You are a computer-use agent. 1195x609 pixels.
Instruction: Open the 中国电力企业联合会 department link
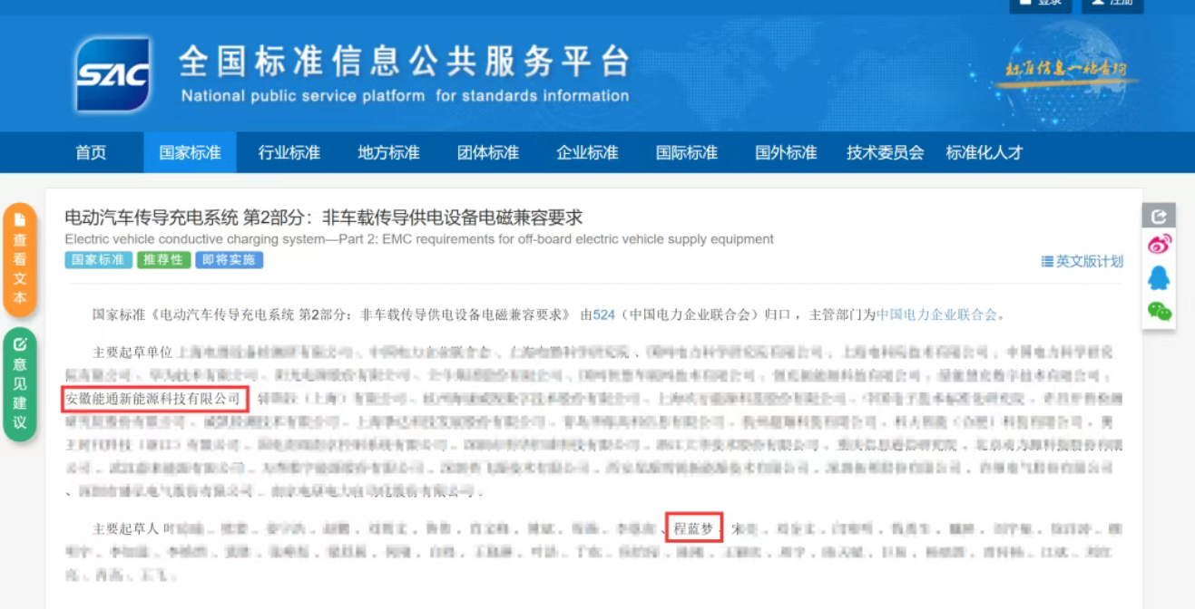tap(936, 315)
